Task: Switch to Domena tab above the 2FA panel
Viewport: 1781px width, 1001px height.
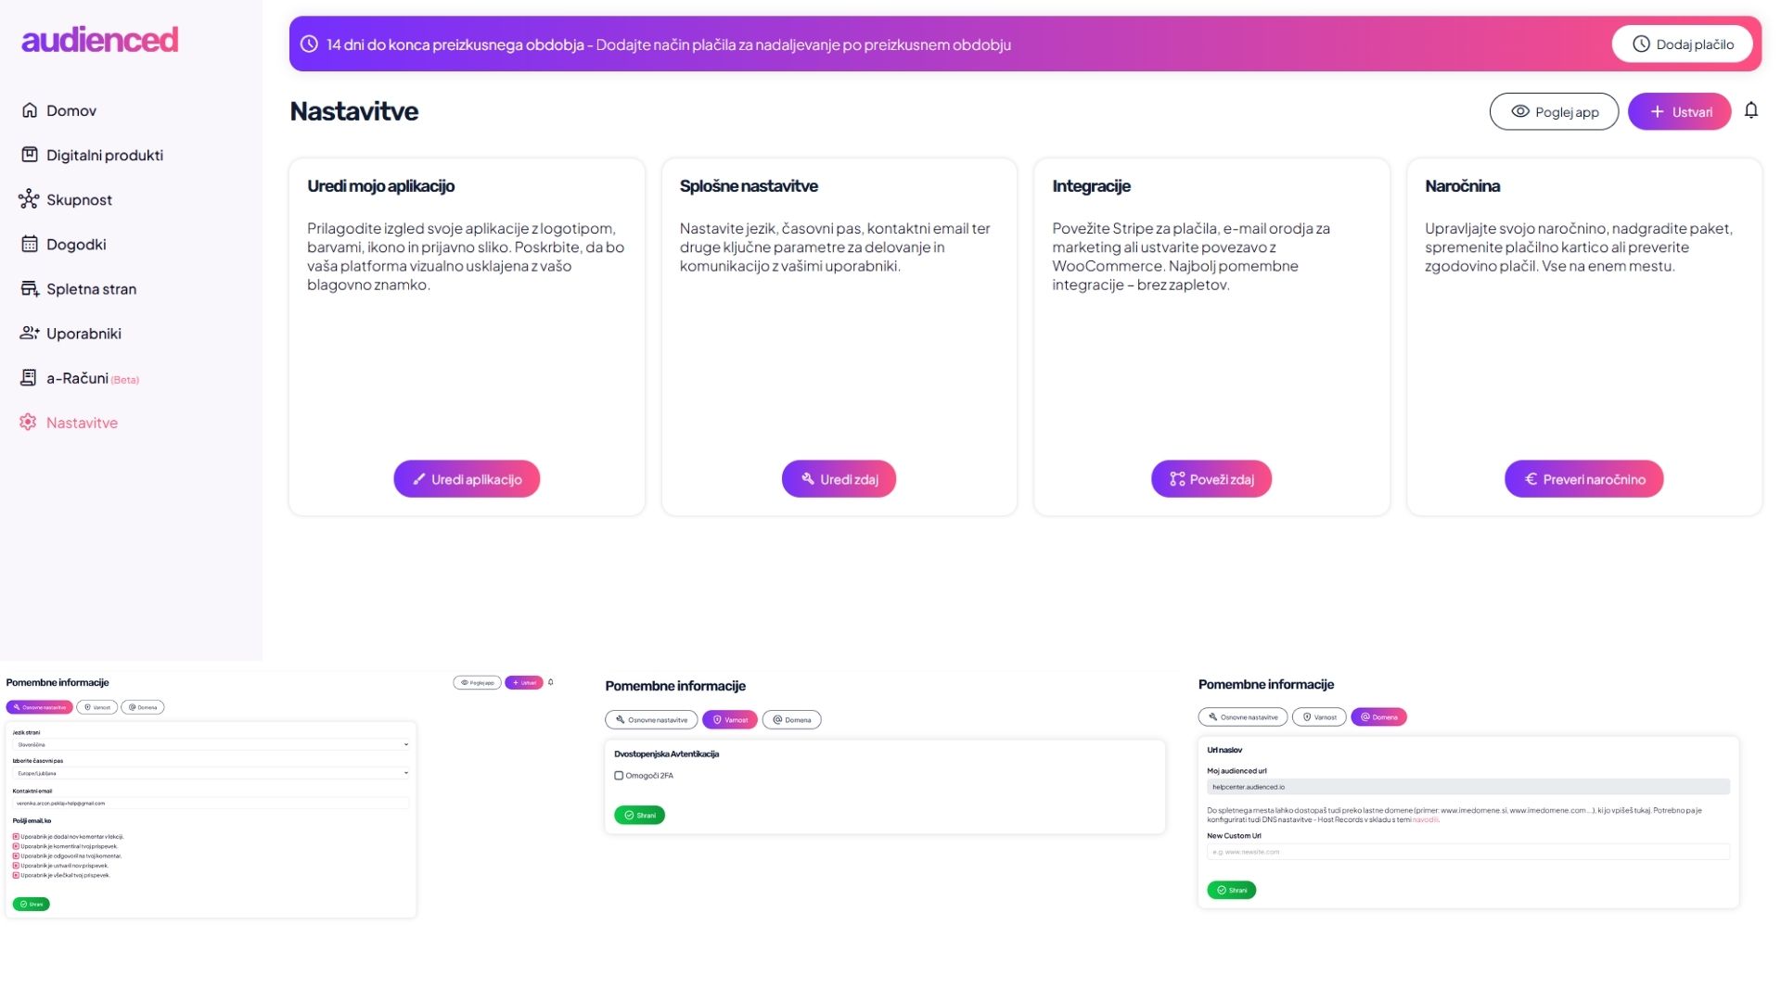Action: pyautogui.click(x=791, y=719)
